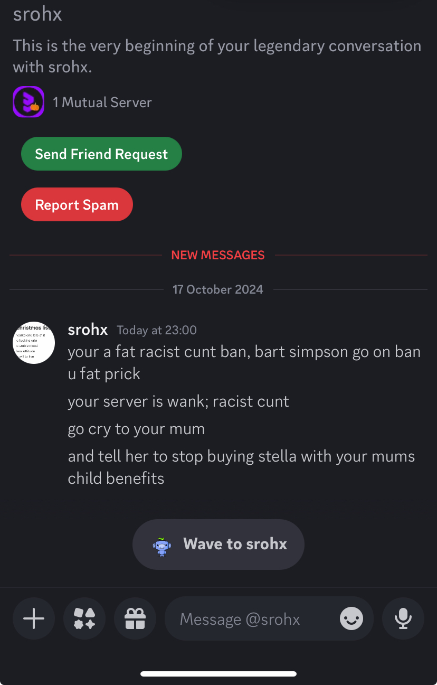
Task: Tap the 'Today at 23:00' timestamp
Action: [x=157, y=331]
